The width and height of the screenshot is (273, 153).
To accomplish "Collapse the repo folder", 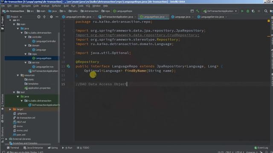I will tap(26, 54).
